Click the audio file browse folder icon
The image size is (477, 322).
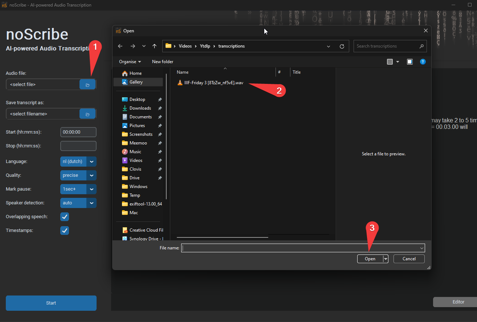(x=87, y=85)
